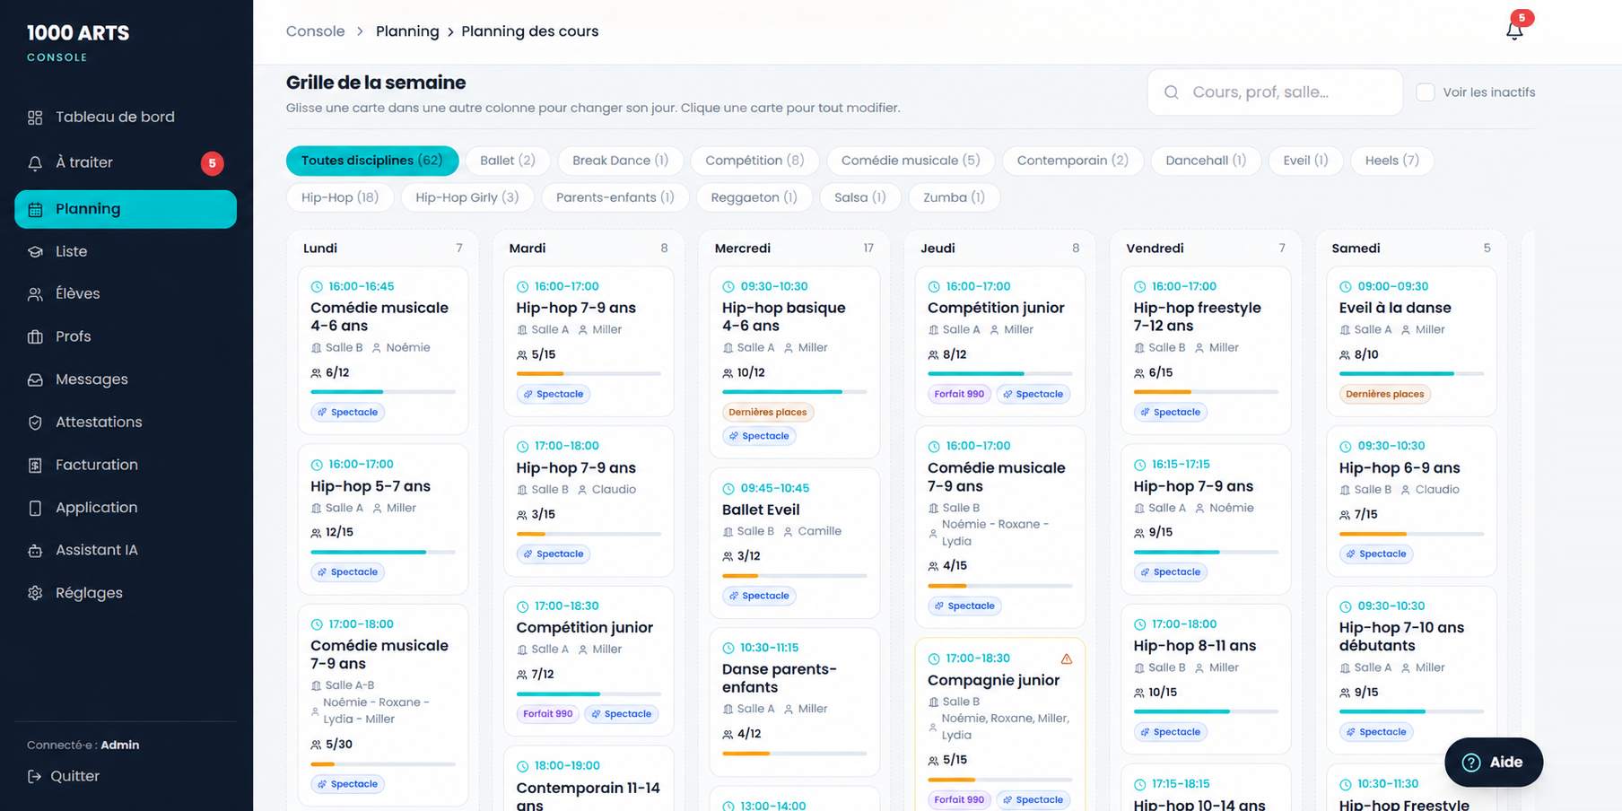Viewport: 1622px width, 811px height.
Task: Click fill progress bar of Hip-hop 5-7 ans
Action: click(x=368, y=553)
